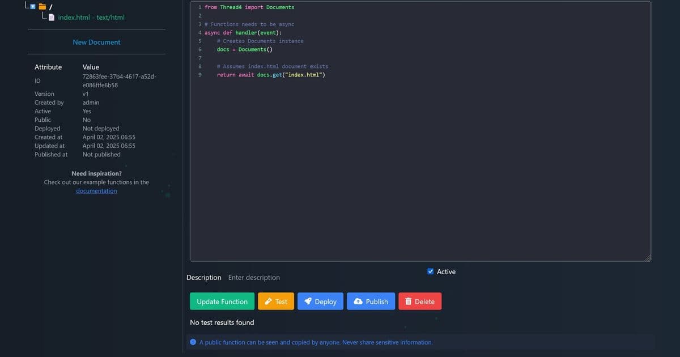Click the rocket icon on the Deploy button
Screen dimensions: 680x357
[x=308, y=301]
